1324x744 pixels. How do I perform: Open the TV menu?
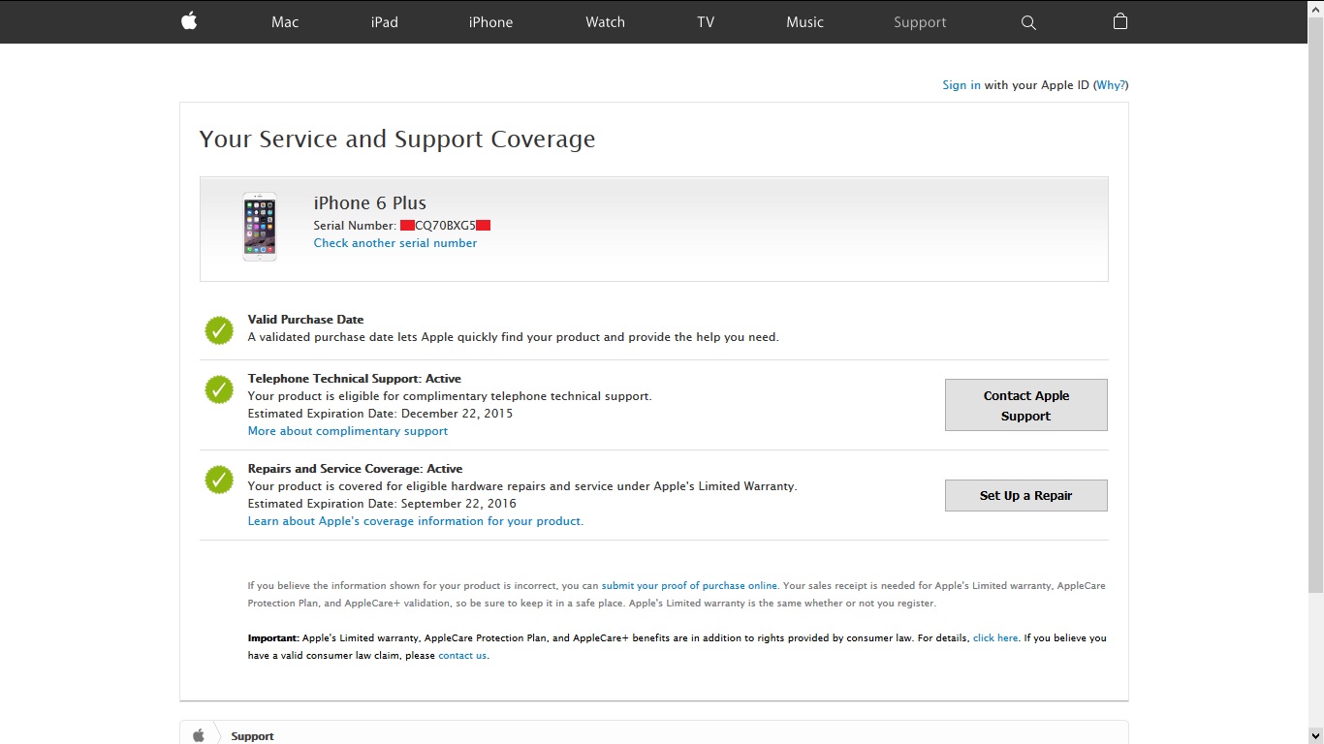click(706, 22)
